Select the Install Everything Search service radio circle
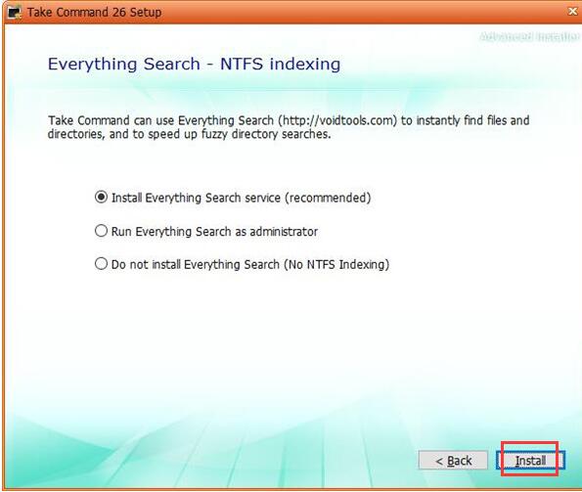Screen dimensions: 582x492 point(101,197)
